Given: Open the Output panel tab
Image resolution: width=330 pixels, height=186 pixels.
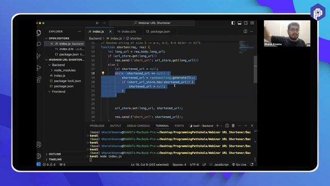Looking at the screenshot, I should pos(115,126).
